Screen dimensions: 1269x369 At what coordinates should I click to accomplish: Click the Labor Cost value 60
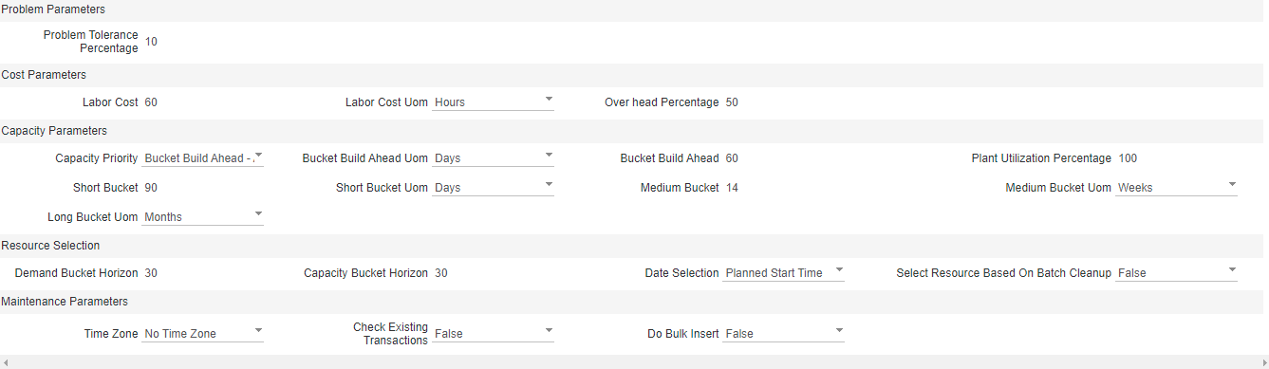[x=152, y=102]
